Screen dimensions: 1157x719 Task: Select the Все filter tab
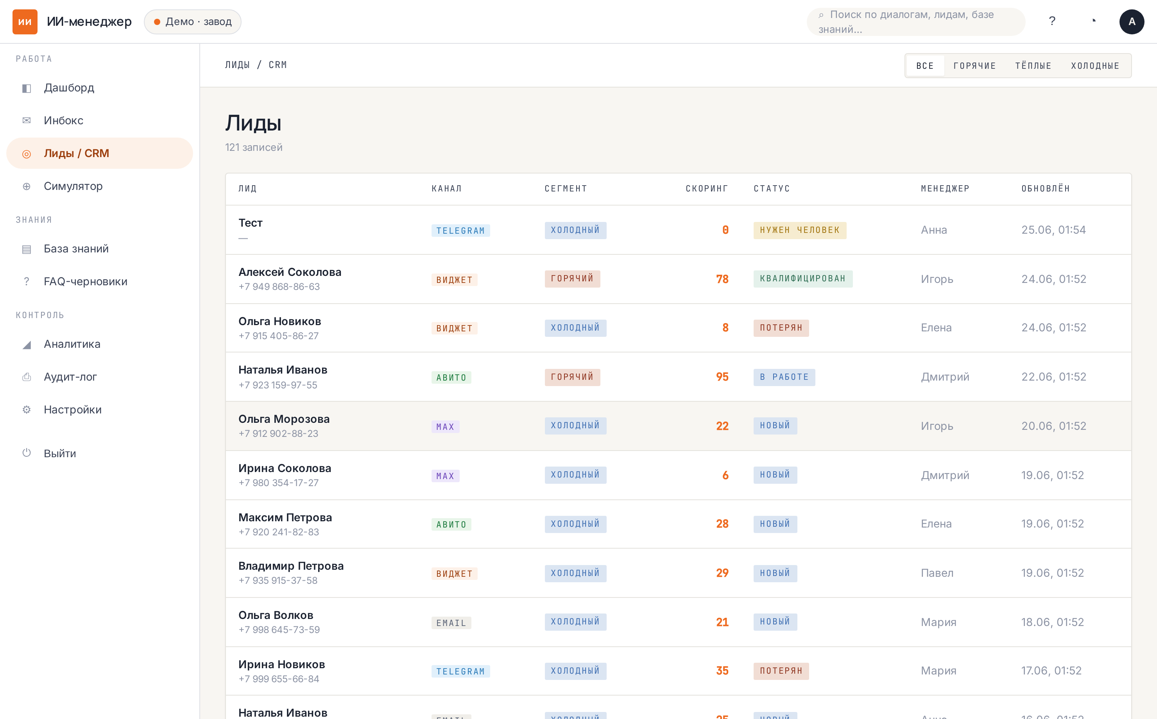coord(925,66)
